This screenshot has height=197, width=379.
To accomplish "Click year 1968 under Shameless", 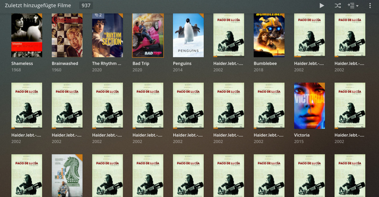I will [16, 70].
